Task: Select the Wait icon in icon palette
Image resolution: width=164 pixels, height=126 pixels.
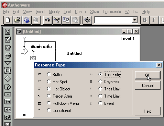Action: click(x=8, y=56)
